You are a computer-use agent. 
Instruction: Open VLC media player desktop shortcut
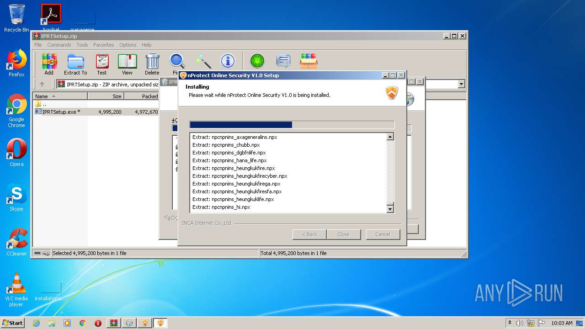pos(16,290)
